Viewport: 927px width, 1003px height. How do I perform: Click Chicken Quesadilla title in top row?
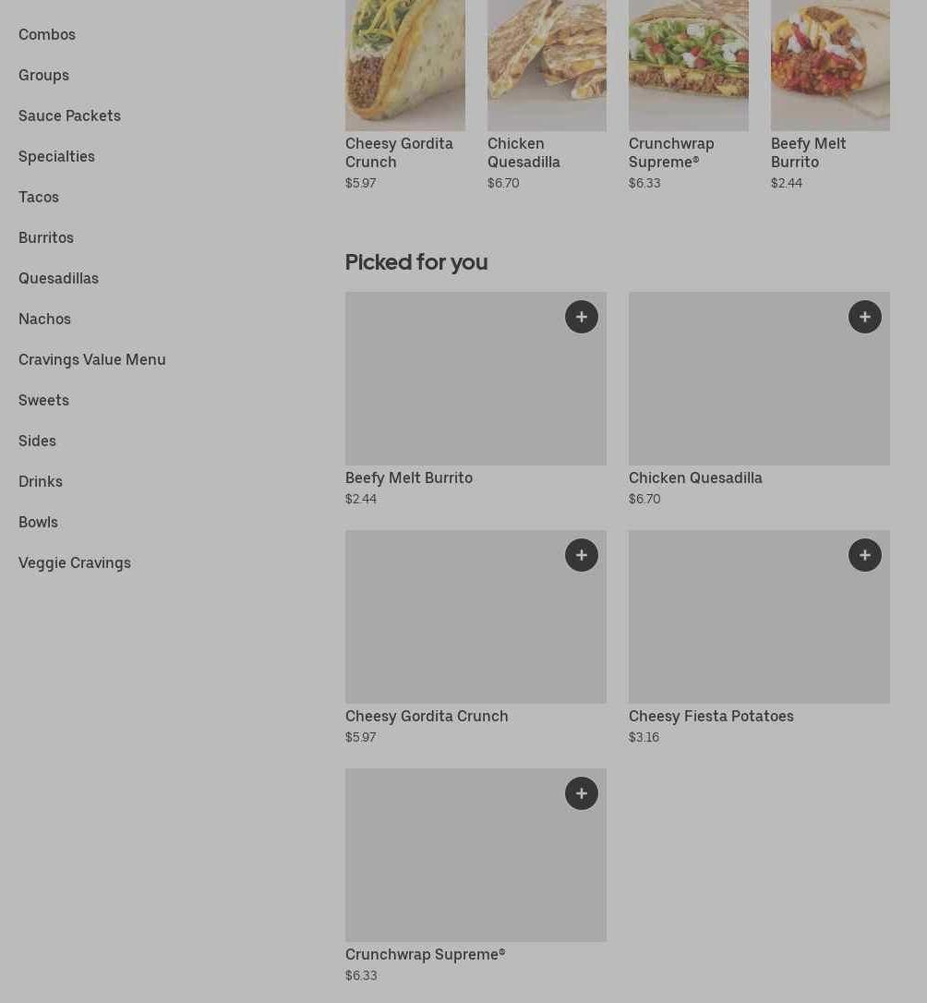pyautogui.click(x=524, y=152)
